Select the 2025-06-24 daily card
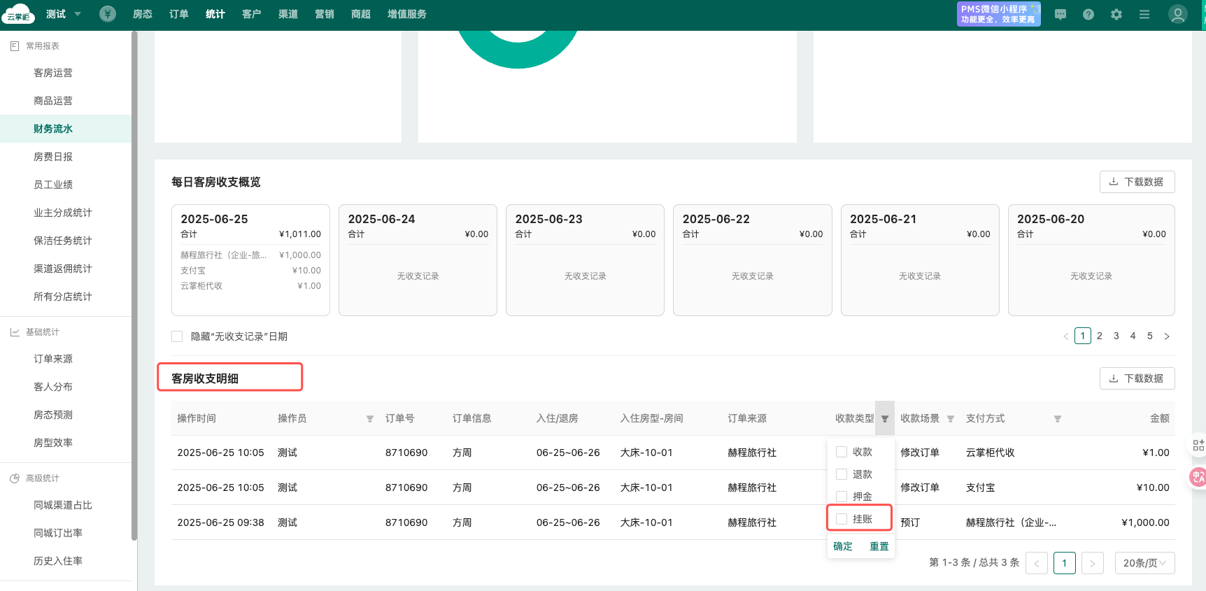Viewport: 1206px width, 591px height. click(x=418, y=260)
